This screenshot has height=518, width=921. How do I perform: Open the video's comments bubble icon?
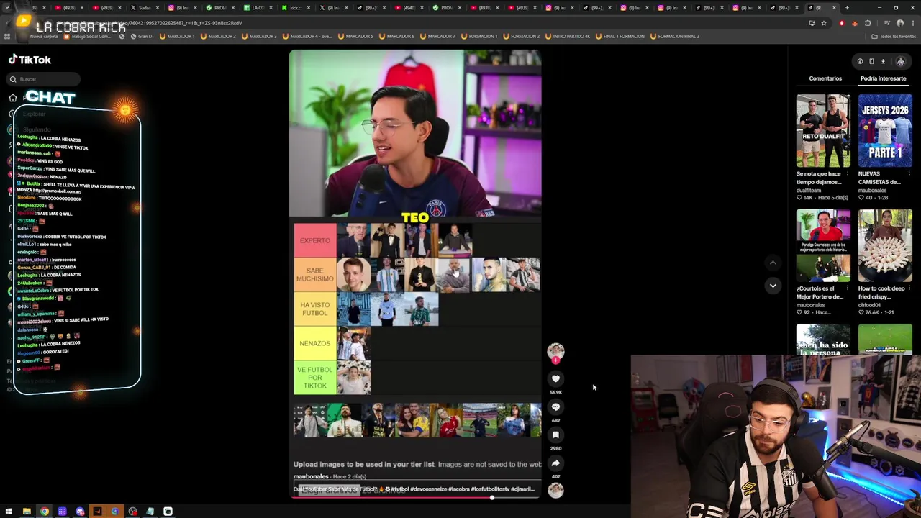point(555,406)
